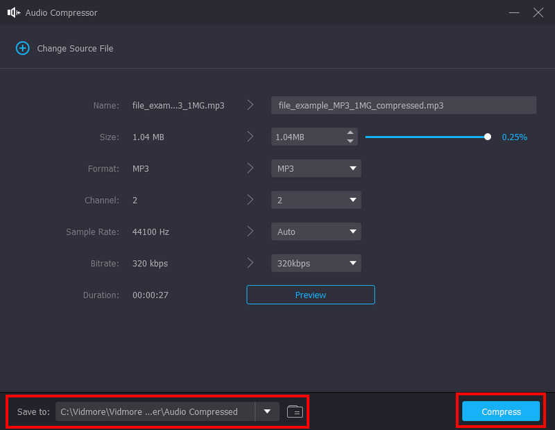Click the arrow icon beside the Format field
This screenshot has height=430, width=555.
[x=250, y=168]
